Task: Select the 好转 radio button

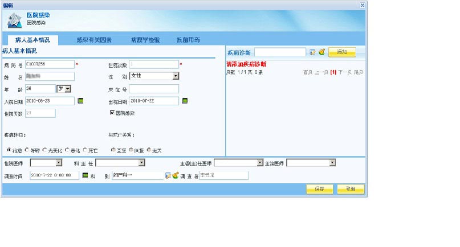Action: [x=27, y=150]
